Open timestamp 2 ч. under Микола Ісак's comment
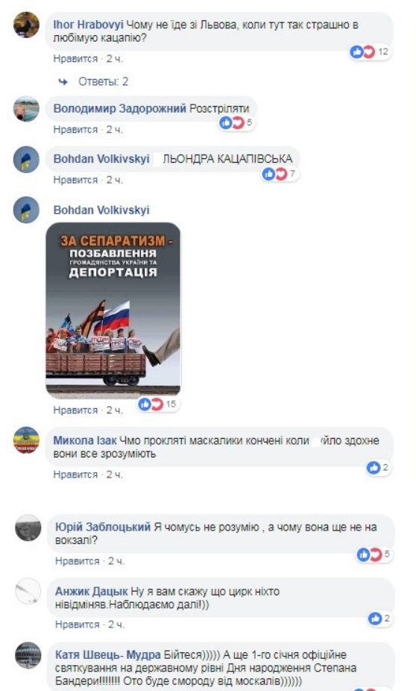416x691 pixels. tap(115, 475)
